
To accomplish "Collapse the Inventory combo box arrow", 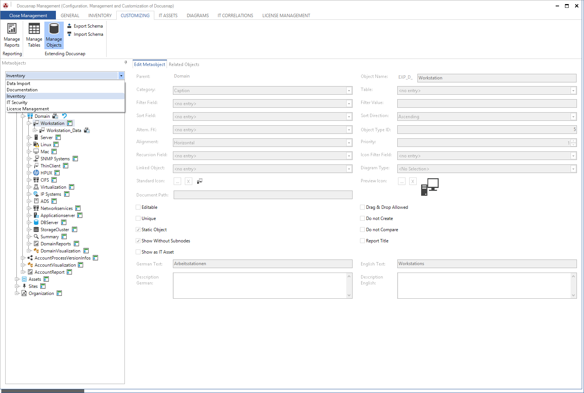I will click(x=121, y=76).
